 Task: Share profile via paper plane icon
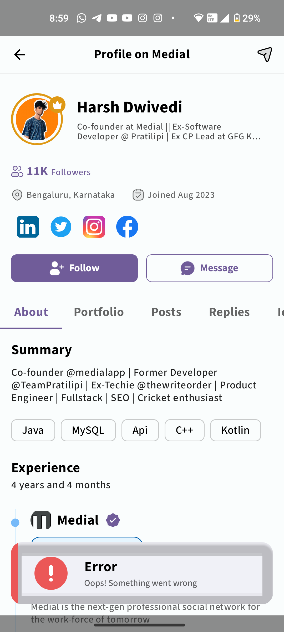click(265, 55)
